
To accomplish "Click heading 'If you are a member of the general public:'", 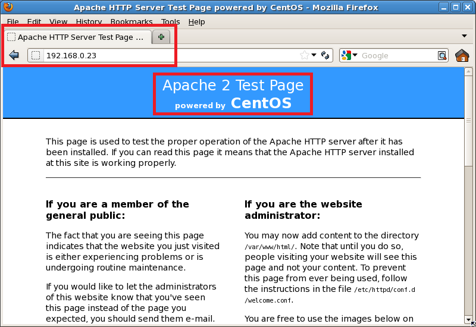I will click(x=117, y=210).
